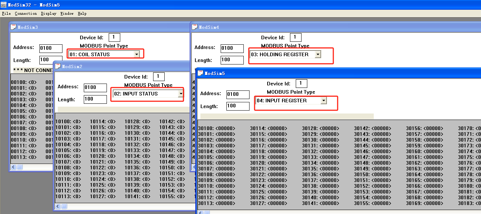The image size is (481, 214).
Task: Open the Display menu
Action: pyautogui.click(x=48, y=13)
